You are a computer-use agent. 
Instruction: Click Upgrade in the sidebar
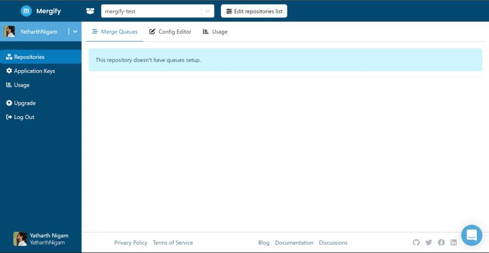coord(41,103)
